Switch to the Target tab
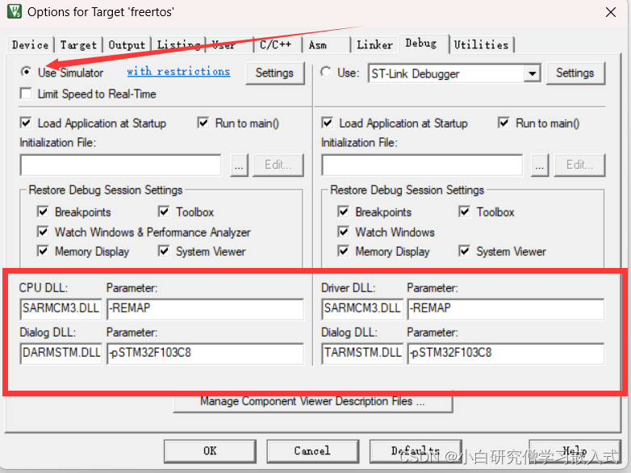Viewport: 631px width, 473px height. pyautogui.click(x=78, y=44)
